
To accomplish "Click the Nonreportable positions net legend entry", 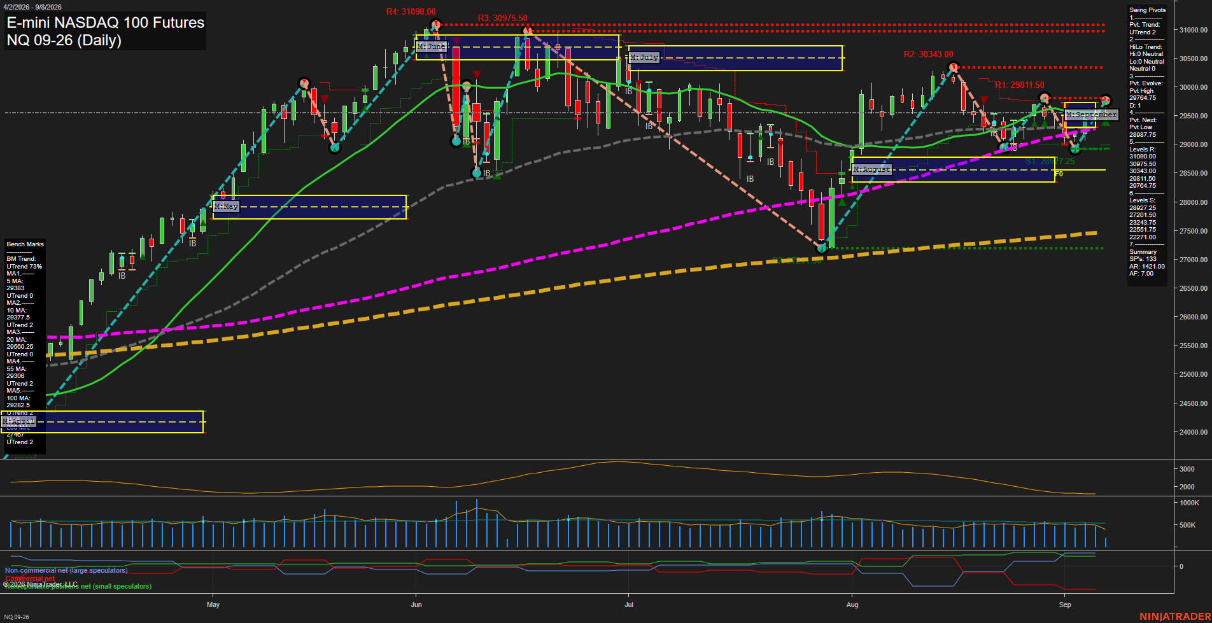I will point(78,586).
